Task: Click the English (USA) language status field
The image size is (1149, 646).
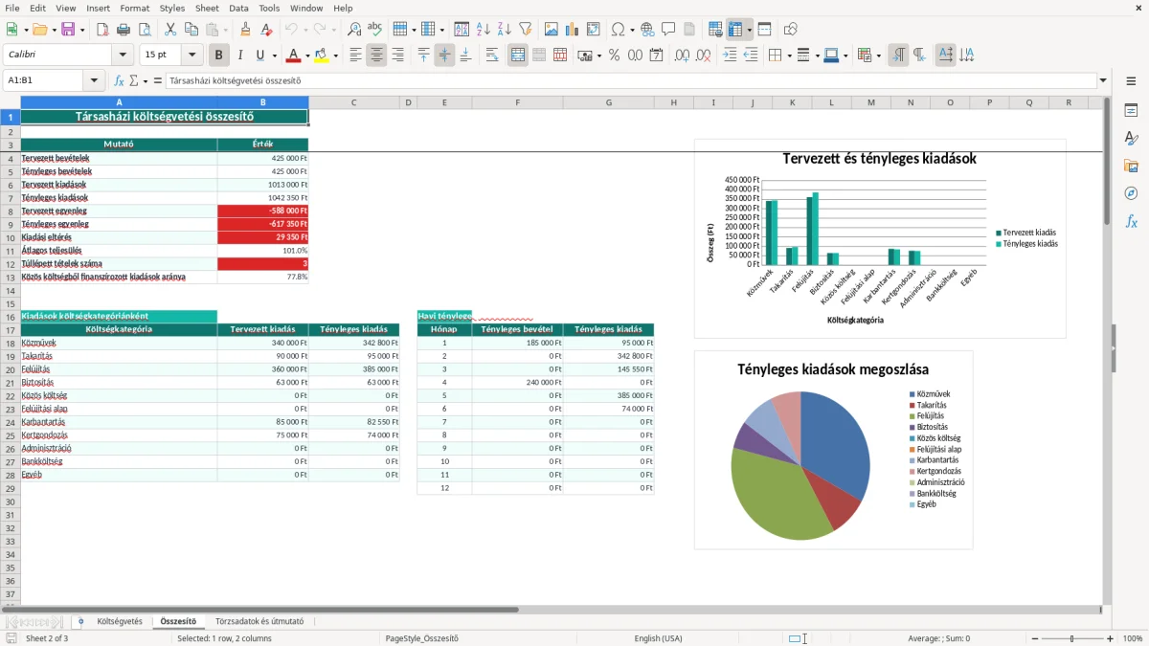Action: pos(658,638)
